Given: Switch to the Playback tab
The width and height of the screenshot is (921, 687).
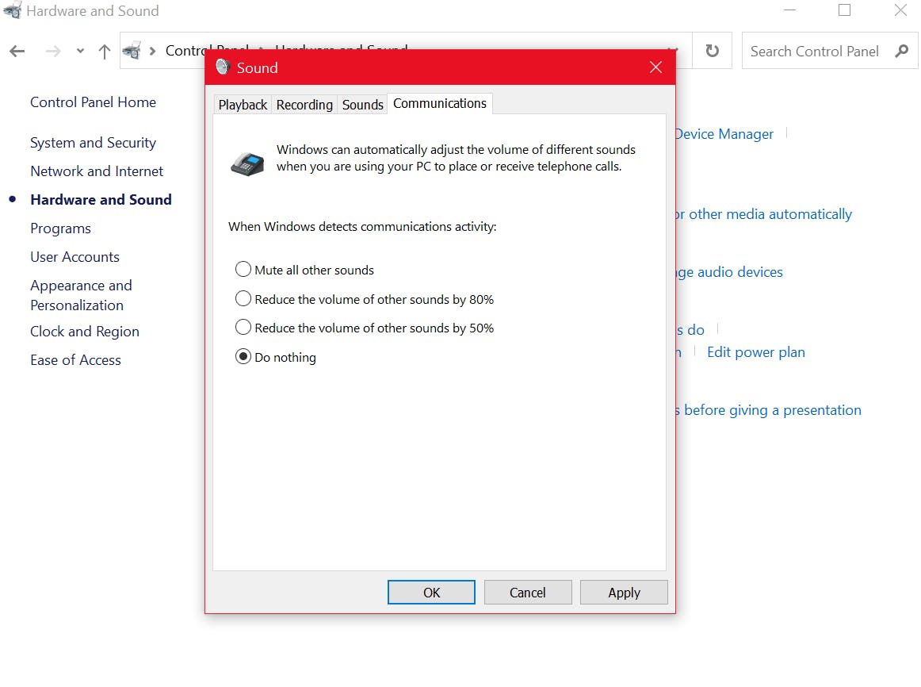Looking at the screenshot, I should [243, 105].
